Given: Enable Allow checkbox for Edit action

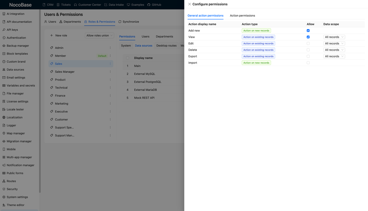Looking at the screenshot, I should pos(308,43).
